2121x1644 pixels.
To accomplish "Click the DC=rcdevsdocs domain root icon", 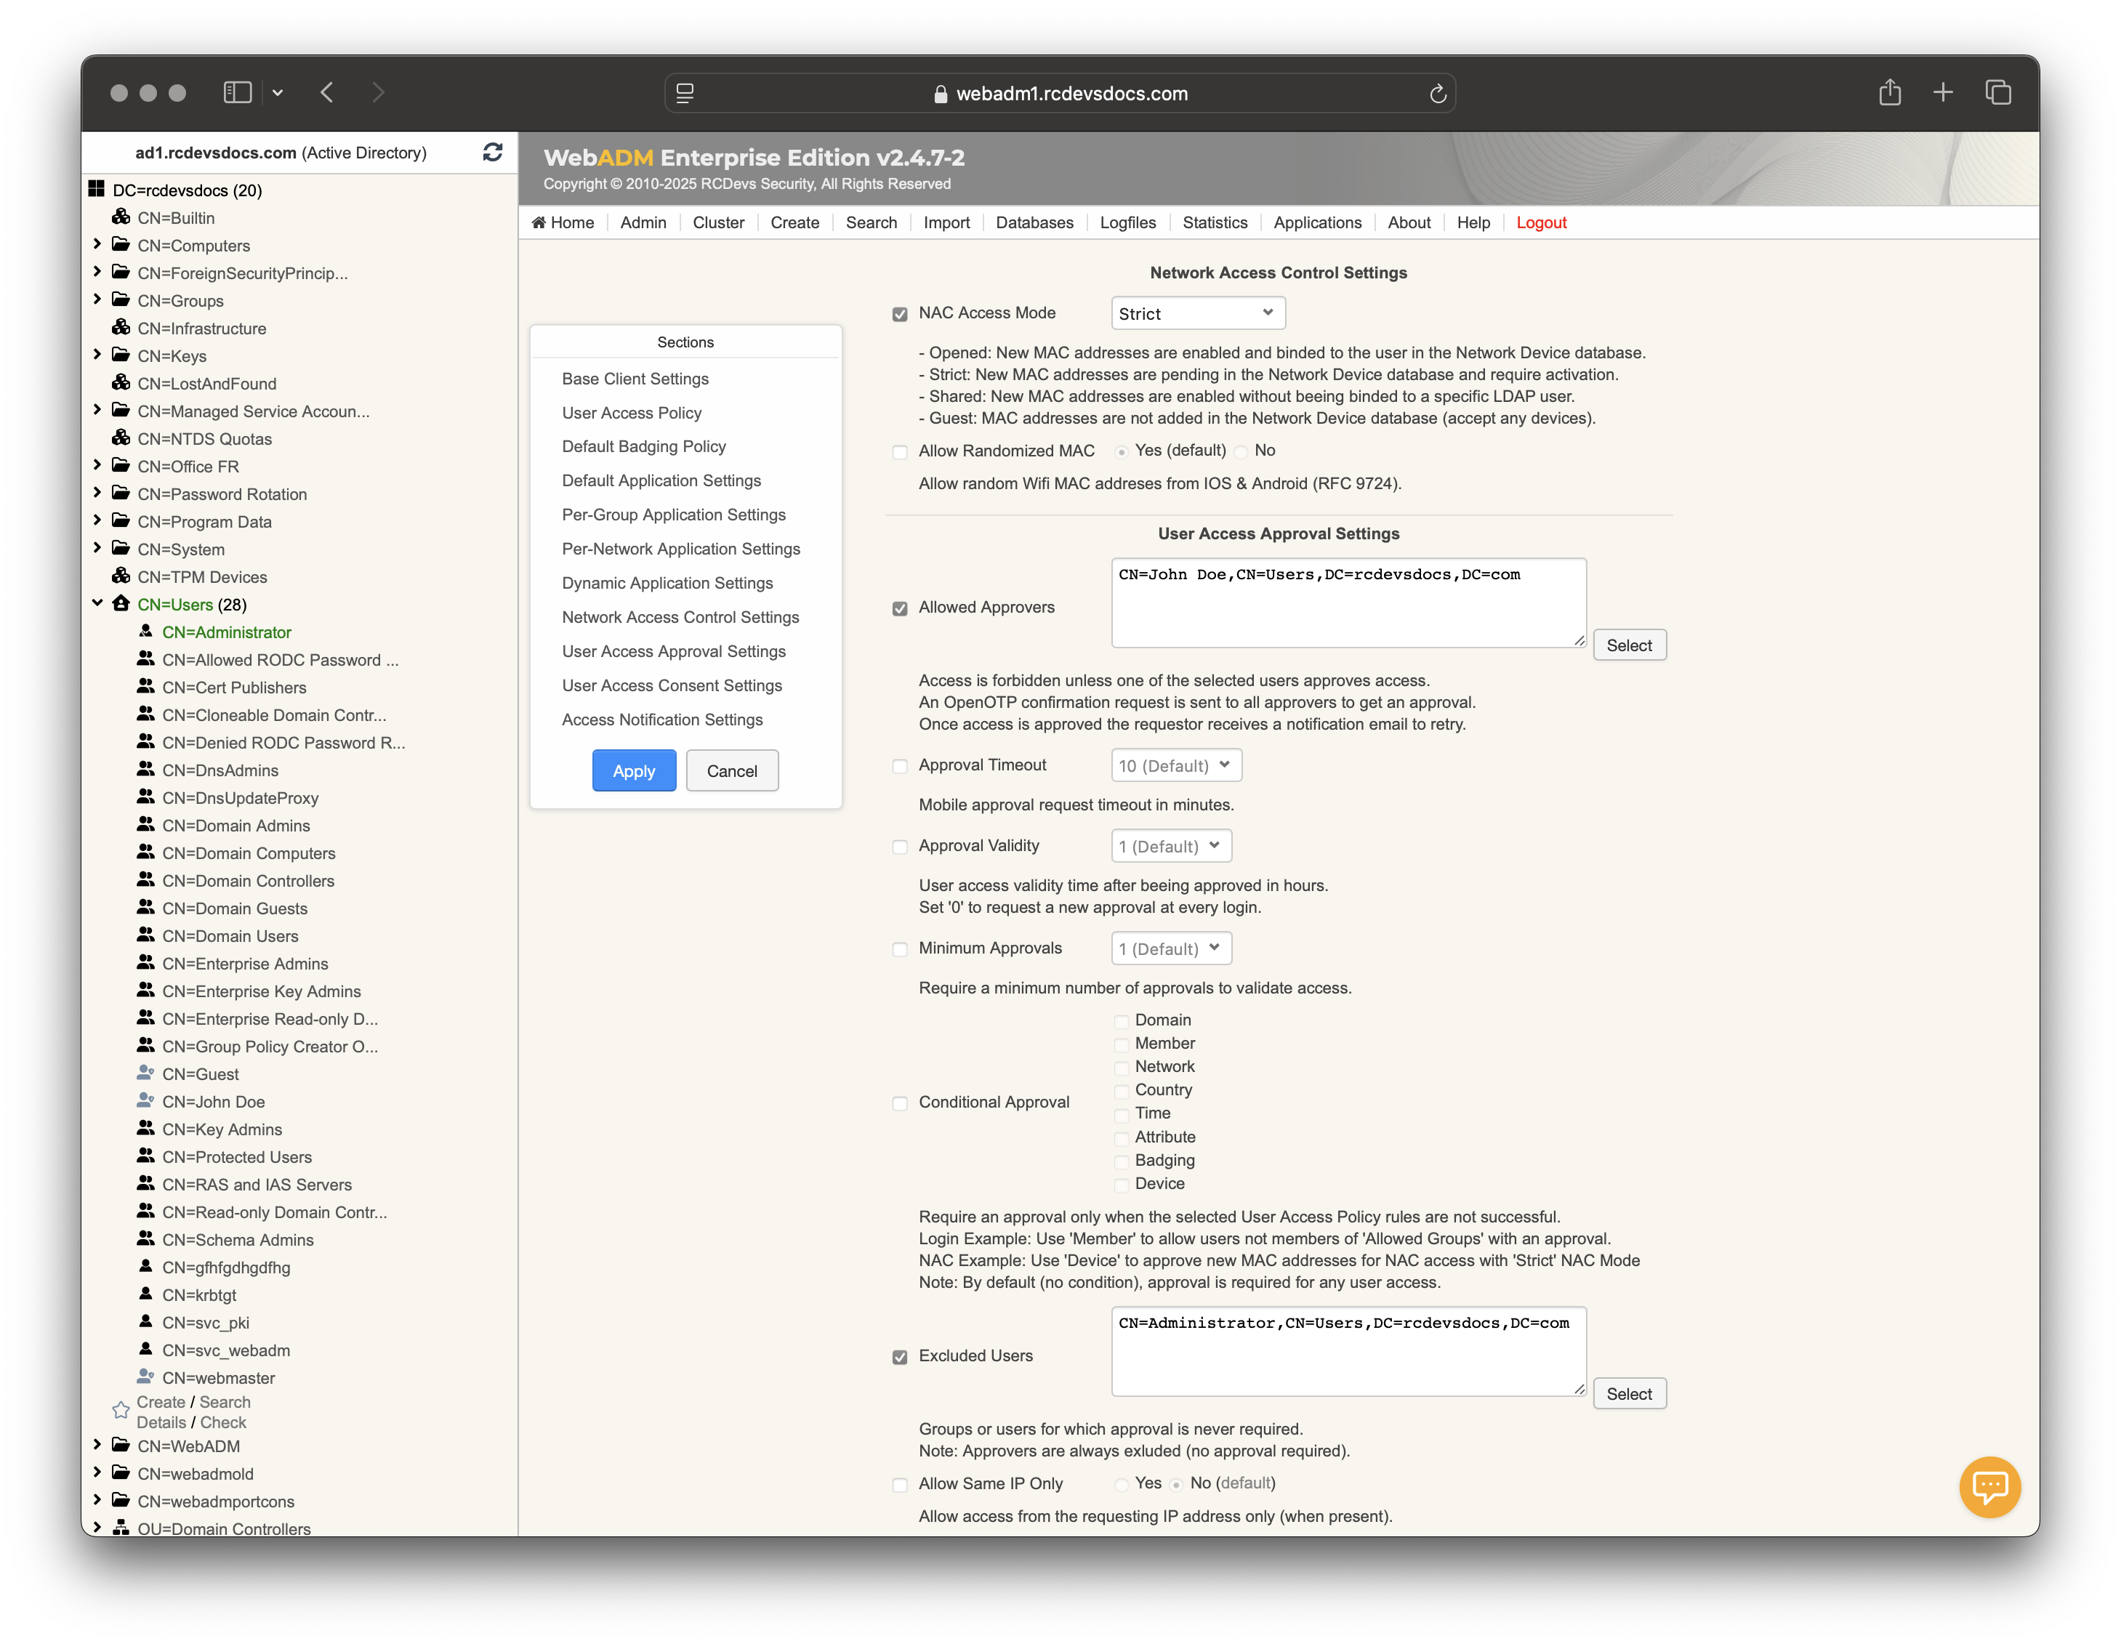I will tap(96, 190).
